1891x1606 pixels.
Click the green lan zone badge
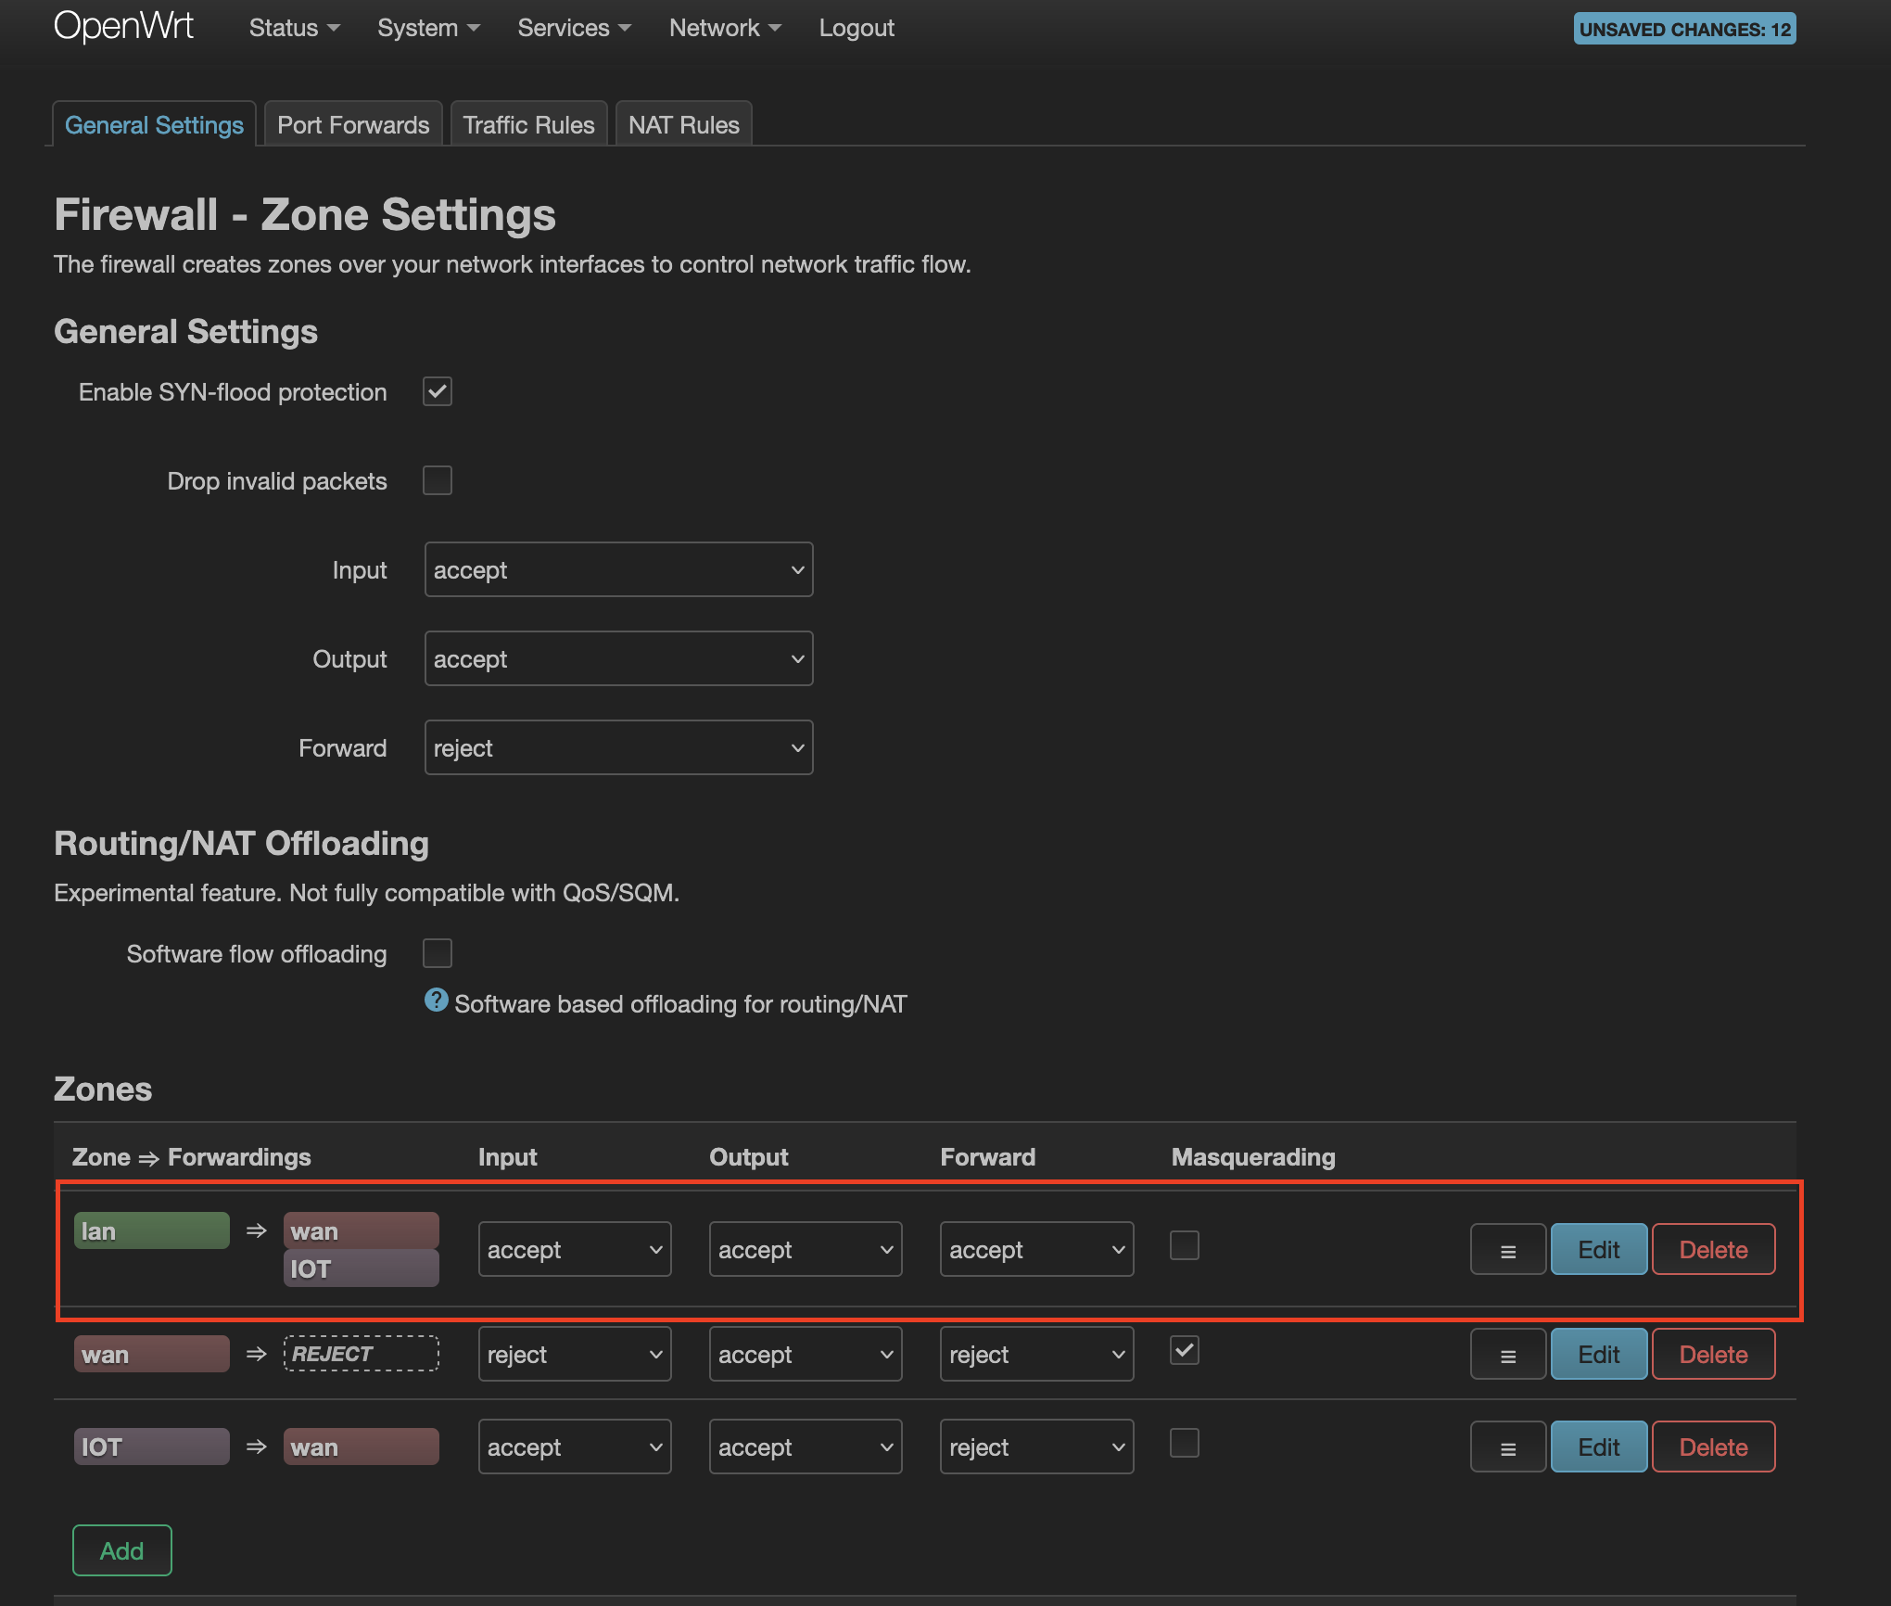pyautogui.click(x=151, y=1231)
